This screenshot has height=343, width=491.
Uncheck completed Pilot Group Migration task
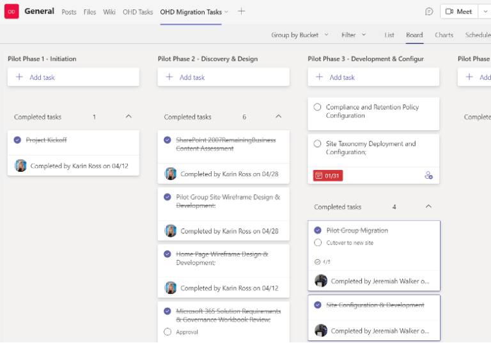click(318, 231)
